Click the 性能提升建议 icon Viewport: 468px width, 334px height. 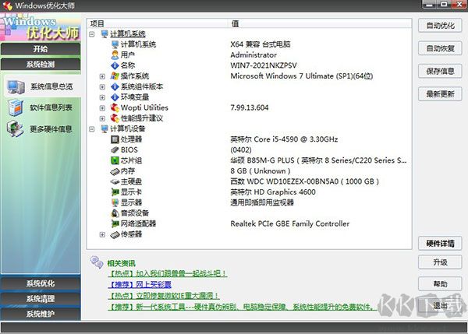pos(115,118)
